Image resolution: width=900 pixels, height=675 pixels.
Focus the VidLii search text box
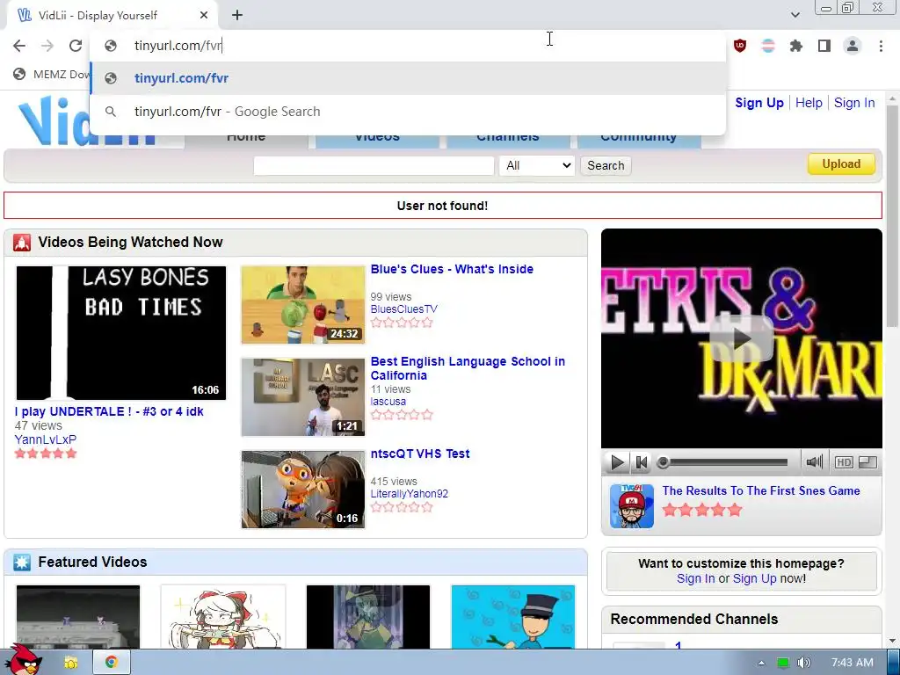click(374, 166)
